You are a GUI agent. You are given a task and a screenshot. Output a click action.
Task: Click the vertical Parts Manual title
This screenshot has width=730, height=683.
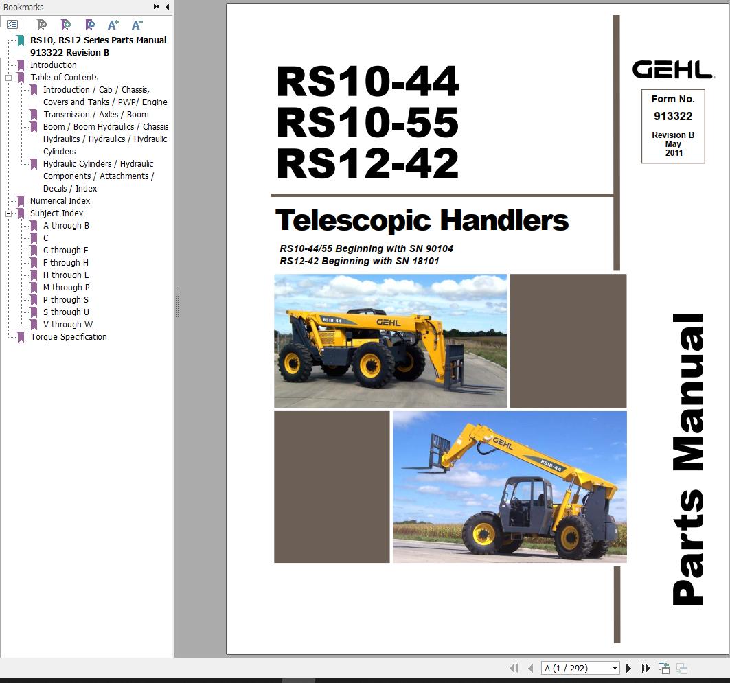point(688,460)
